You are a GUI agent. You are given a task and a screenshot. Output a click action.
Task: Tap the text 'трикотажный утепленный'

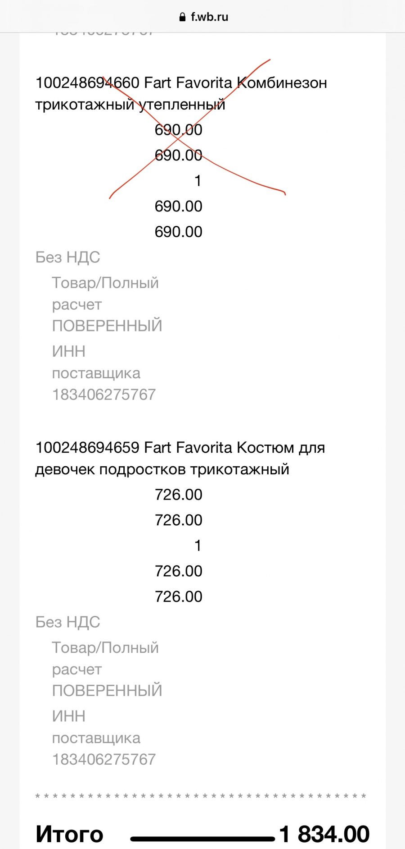tap(130, 105)
